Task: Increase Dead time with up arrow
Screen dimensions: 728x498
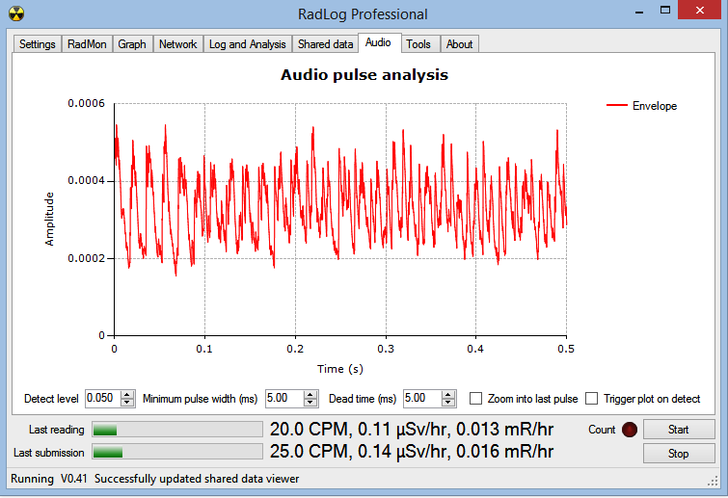Action: 448,395
